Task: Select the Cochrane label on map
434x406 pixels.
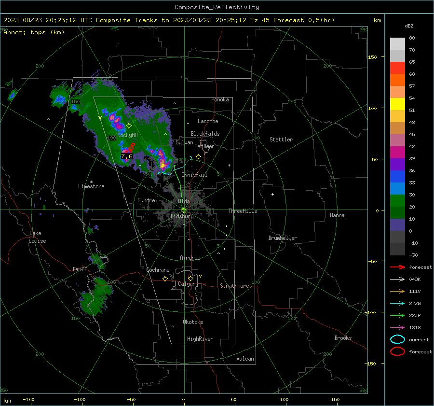Action: coord(158,270)
